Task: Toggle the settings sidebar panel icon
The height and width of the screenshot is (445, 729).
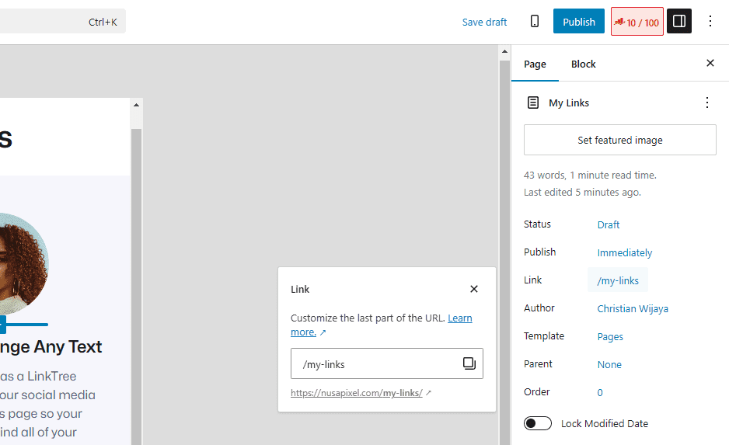Action: (678, 22)
